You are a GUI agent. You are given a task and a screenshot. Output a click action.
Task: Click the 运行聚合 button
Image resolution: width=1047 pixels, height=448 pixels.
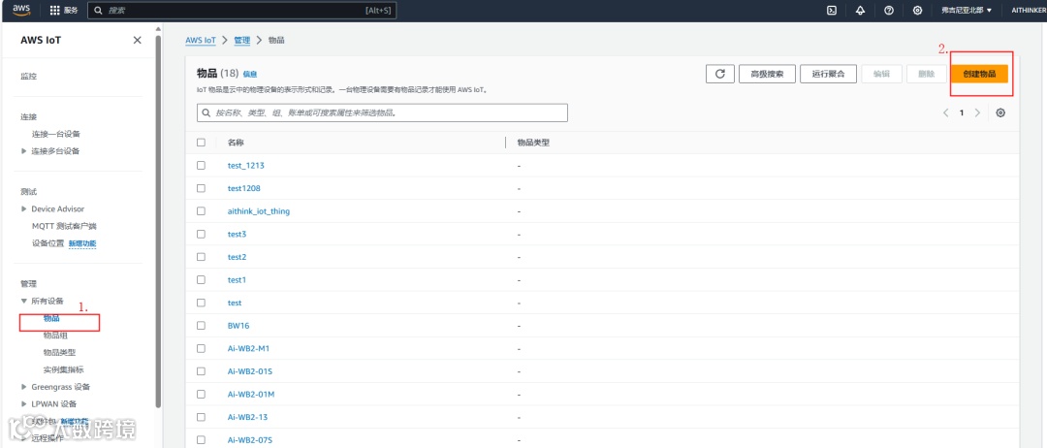pyautogui.click(x=828, y=74)
